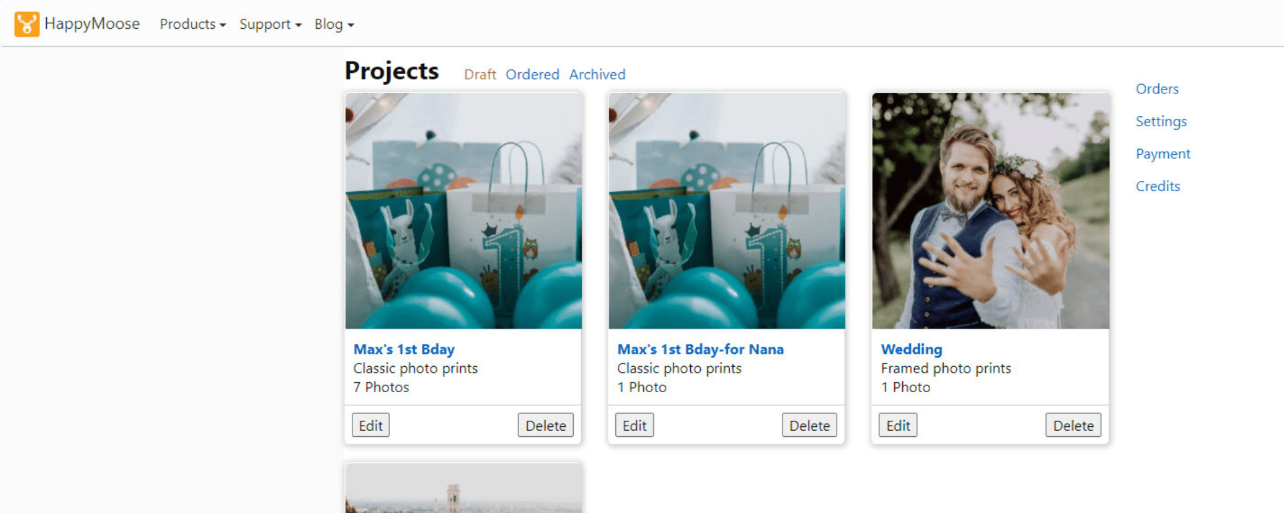This screenshot has height=513, width=1284.
Task: Edit the Max's 1st Bday-for Nana project
Action: 634,425
